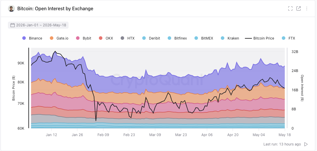Click the May 04 x-axis label

259,135
